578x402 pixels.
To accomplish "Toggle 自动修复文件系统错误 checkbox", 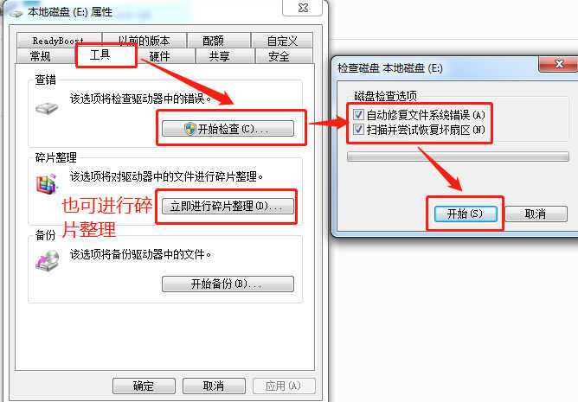I will [x=358, y=115].
